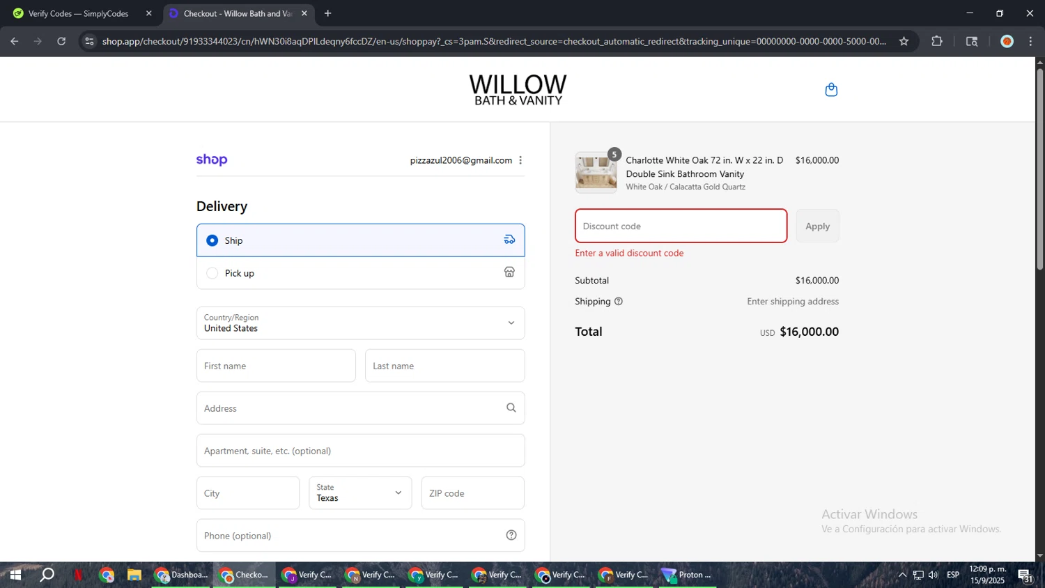Click the pizzazul2006@gmail.com email text
This screenshot has height=588, width=1045.
pos(461,160)
